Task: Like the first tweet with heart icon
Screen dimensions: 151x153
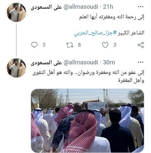Action: click(105, 45)
